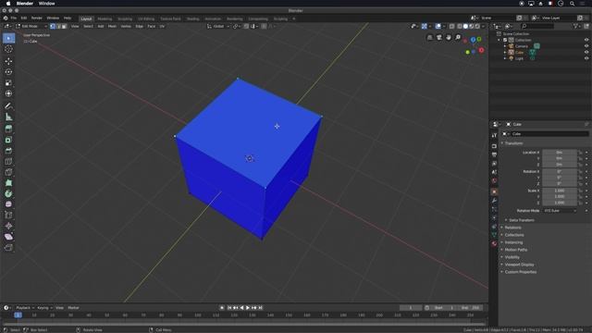Switch to solid viewport shading

(465, 27)
